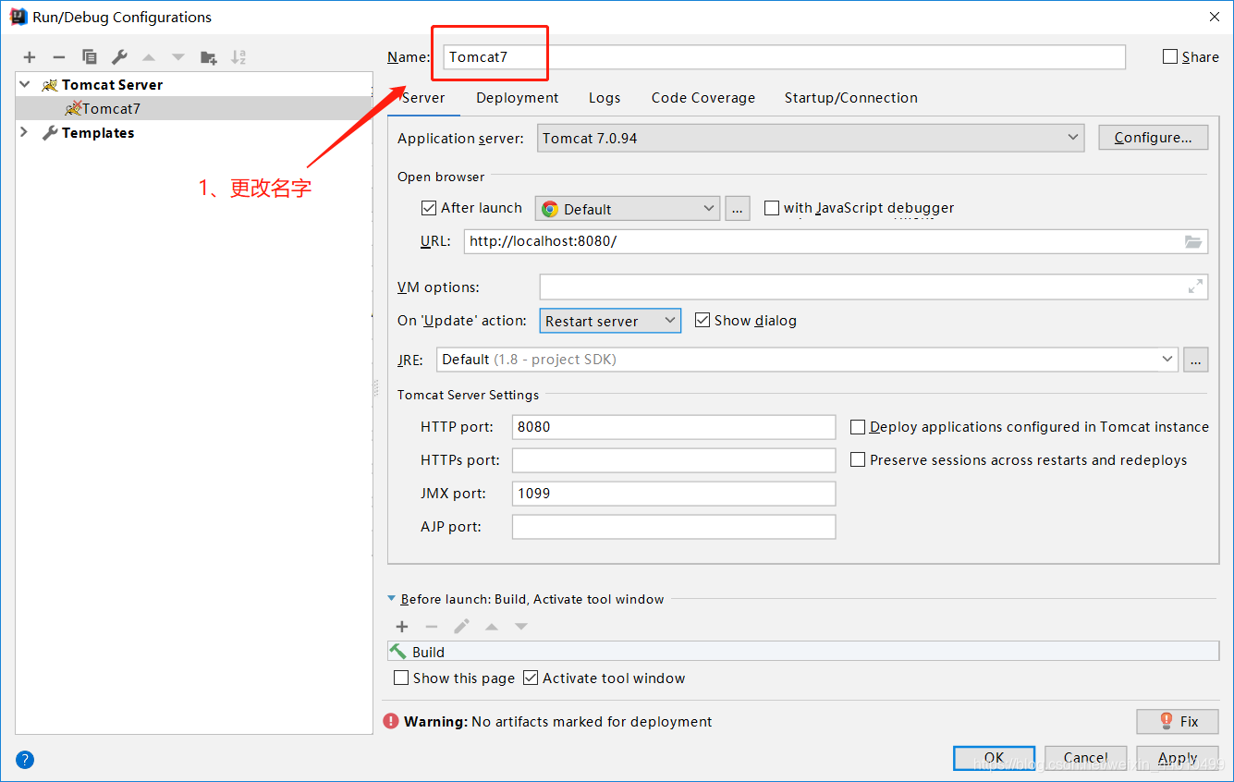Viewport: 1234px width, 782px height.
Task: Uncheck Activate tool window
Action: 531,678
